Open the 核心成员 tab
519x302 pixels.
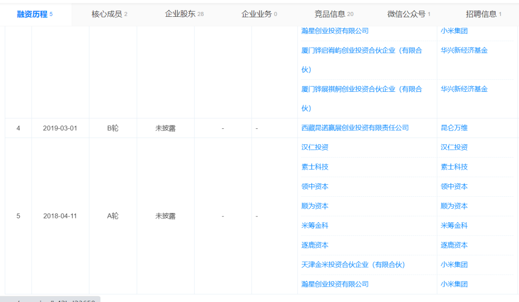pos(110,14)
